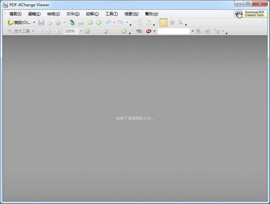Expand the red search icon dropdown arrow

pos(155,31)
